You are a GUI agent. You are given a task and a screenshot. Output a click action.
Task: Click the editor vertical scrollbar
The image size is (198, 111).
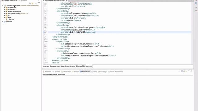(192, 33)
